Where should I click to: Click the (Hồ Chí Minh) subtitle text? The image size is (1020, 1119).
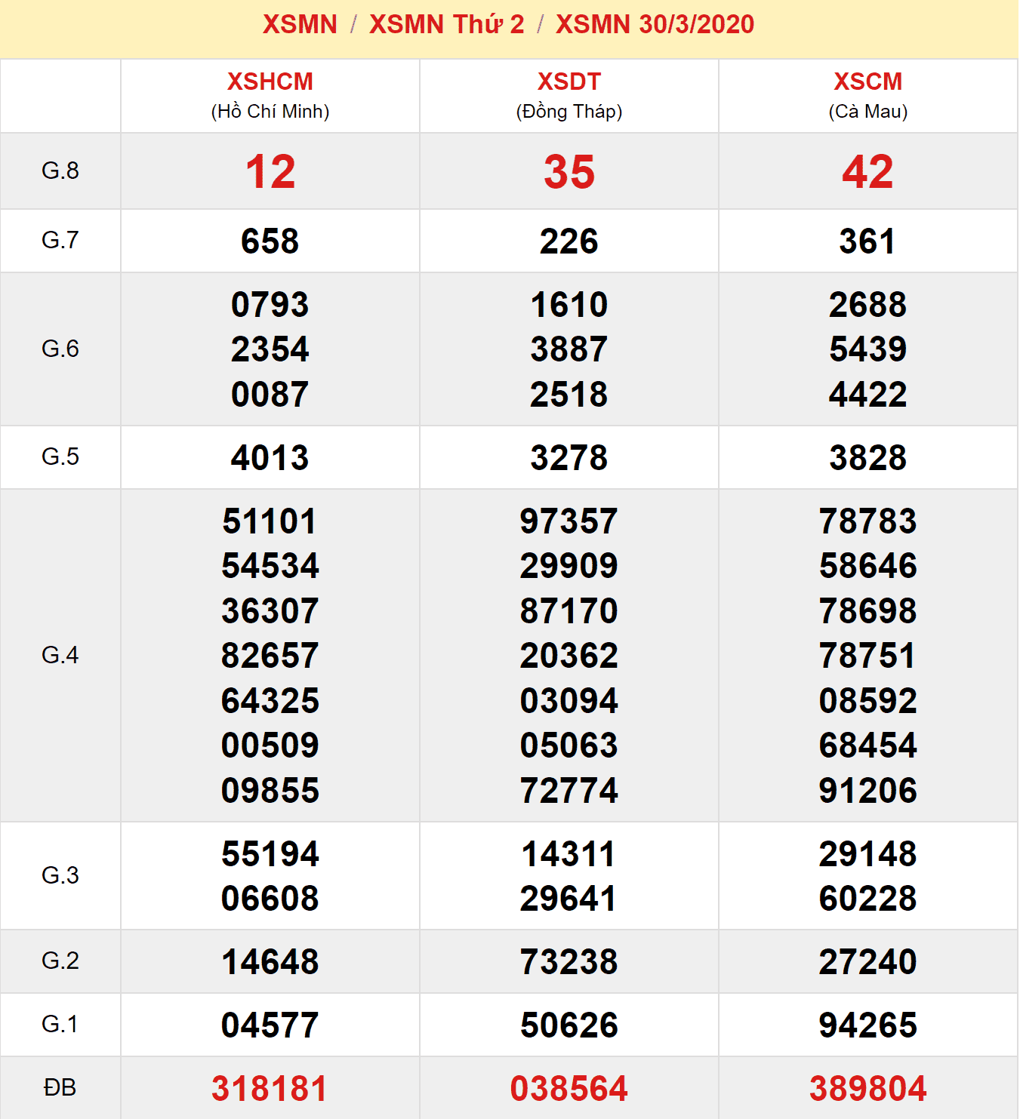tap(270, 112)
